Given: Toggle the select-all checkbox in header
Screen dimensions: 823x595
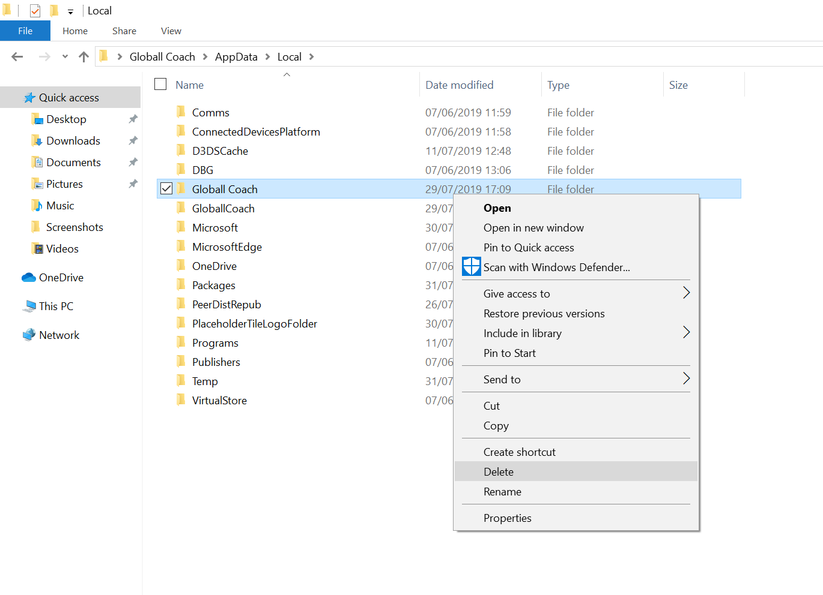Looking at the screenshot, I should coord(160,84).
